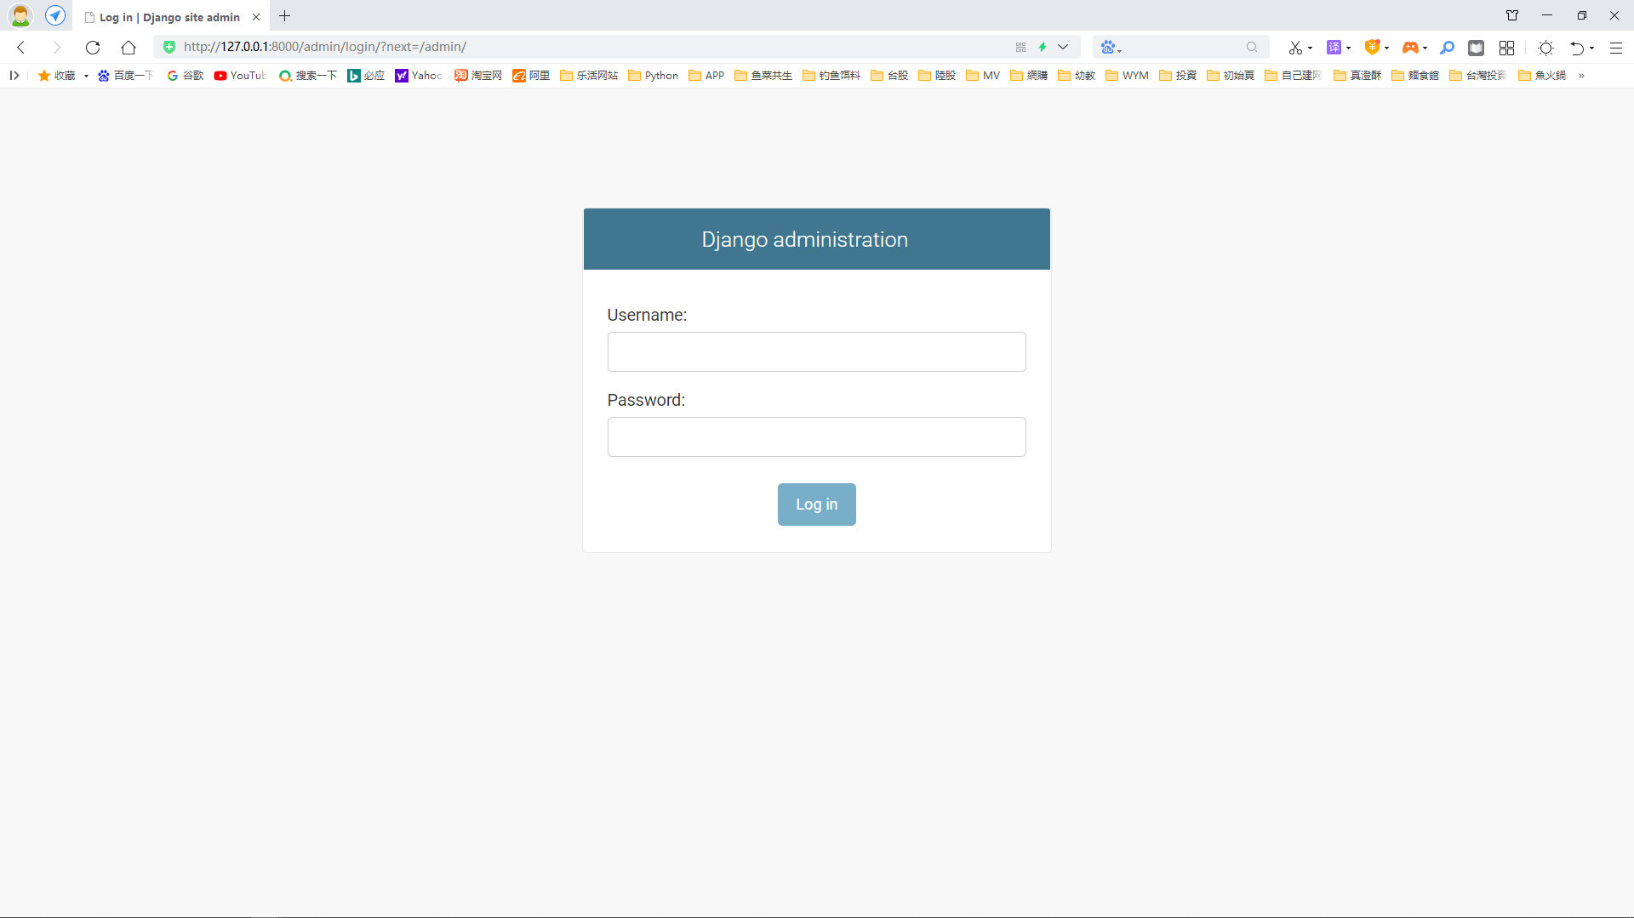
Task: Click the reading mode book icon
Action: [x=1477, y=48]
